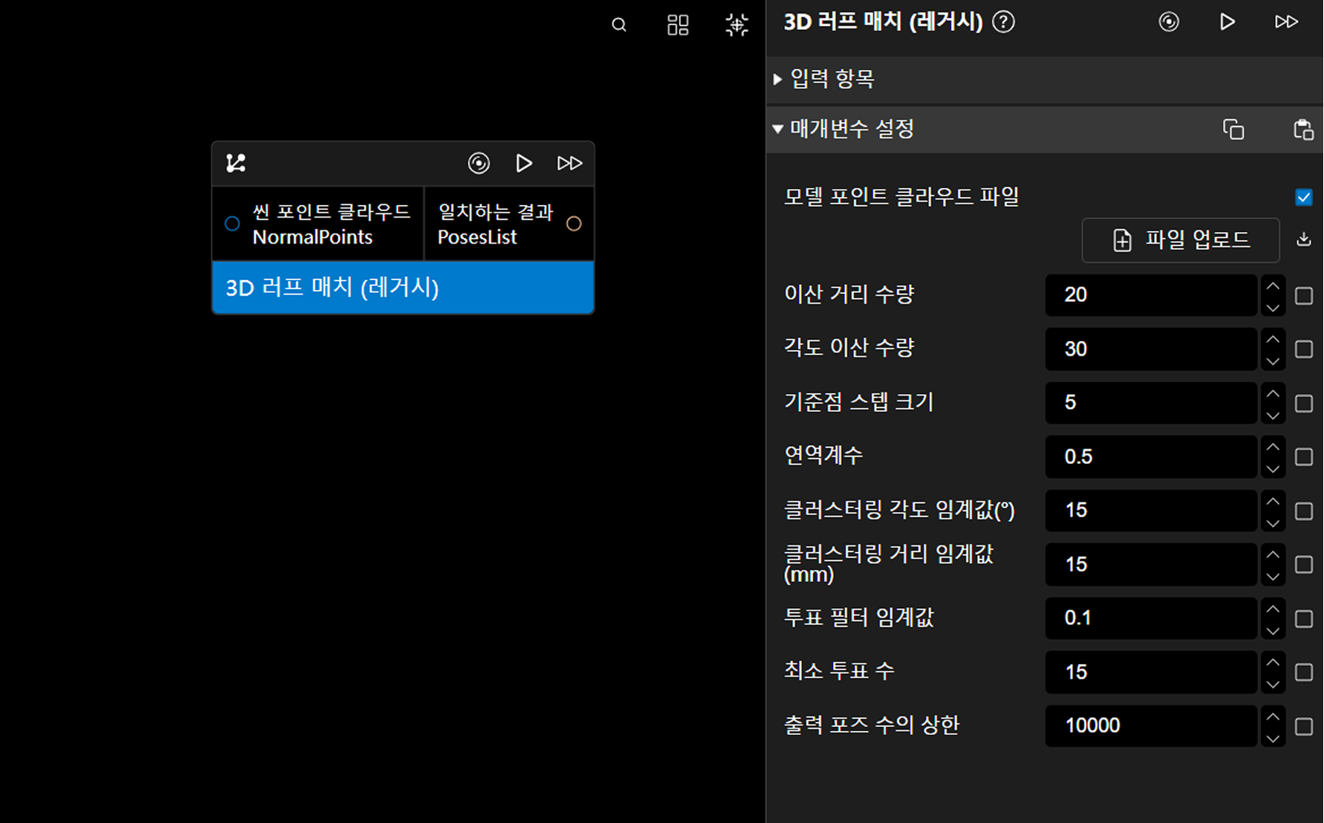Viewport: 1324px width, 823px height.
Task: Click the focus target icon on canvas
Action: tap(737, 25)
